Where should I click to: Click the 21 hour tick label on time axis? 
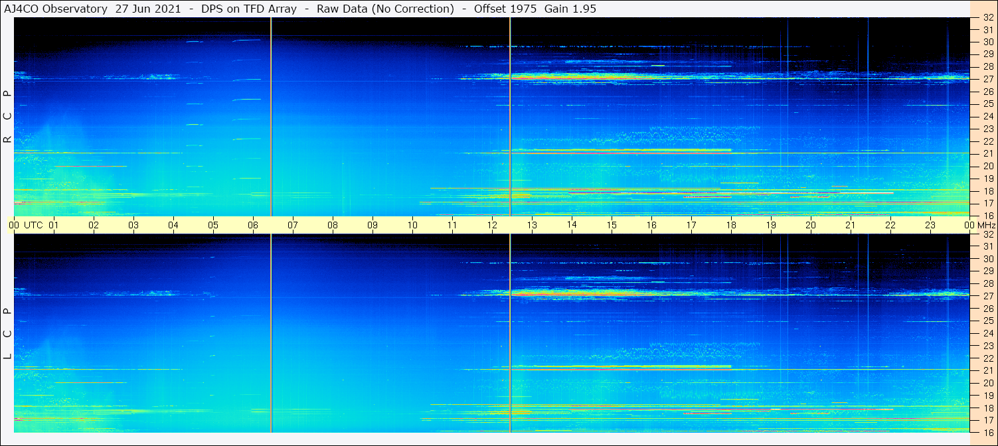pyautogui.click(x=851, y=225)
